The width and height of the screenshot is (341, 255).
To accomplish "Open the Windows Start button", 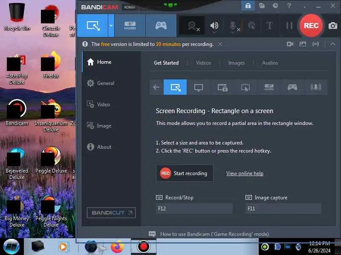I will 12,246.
